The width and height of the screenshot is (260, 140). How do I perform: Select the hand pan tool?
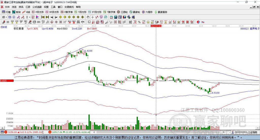[x=88, y=17]
